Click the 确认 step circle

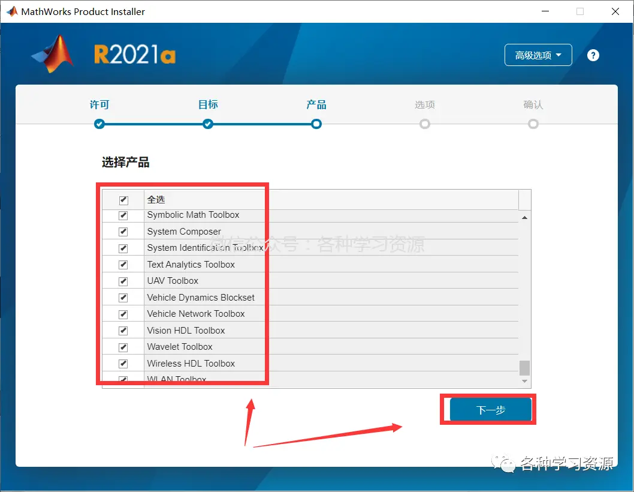[x=533, y=124]
